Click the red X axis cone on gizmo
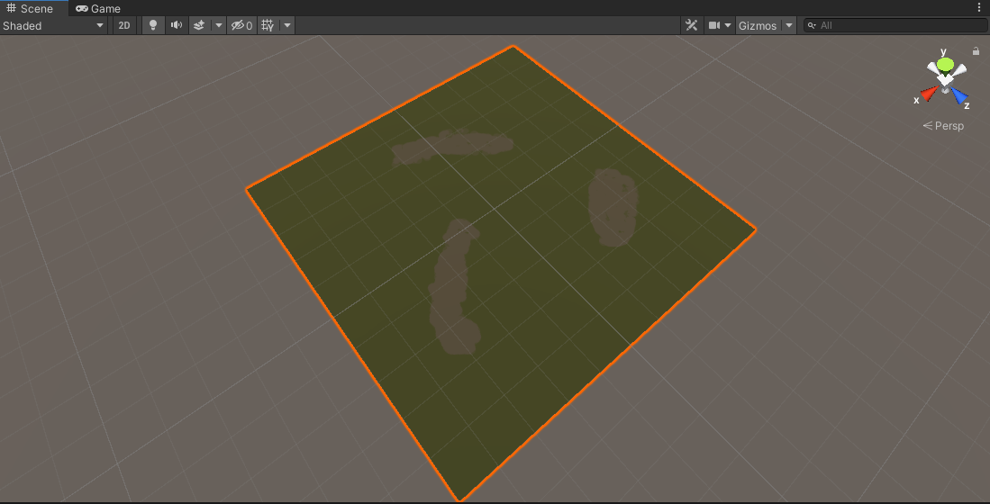Image resolution: width=990 pixels, height=504 pixels. pyautogui.click(x=928, y=94)
